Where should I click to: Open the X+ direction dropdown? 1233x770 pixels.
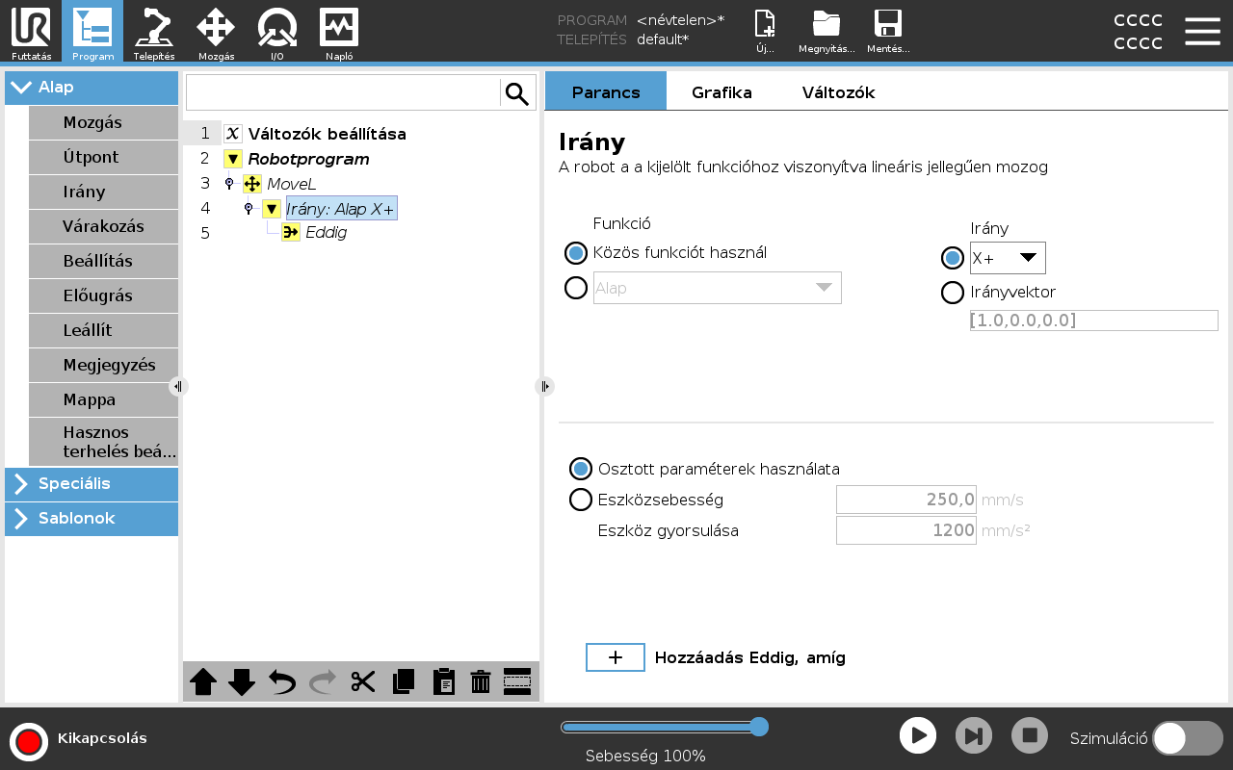pyautogui.click(x=1008, y=258)
